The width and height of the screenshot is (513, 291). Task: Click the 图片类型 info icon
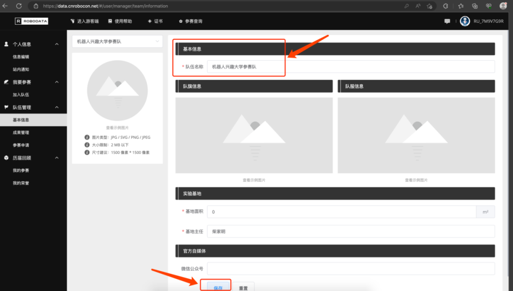click(x=87, y=137)
